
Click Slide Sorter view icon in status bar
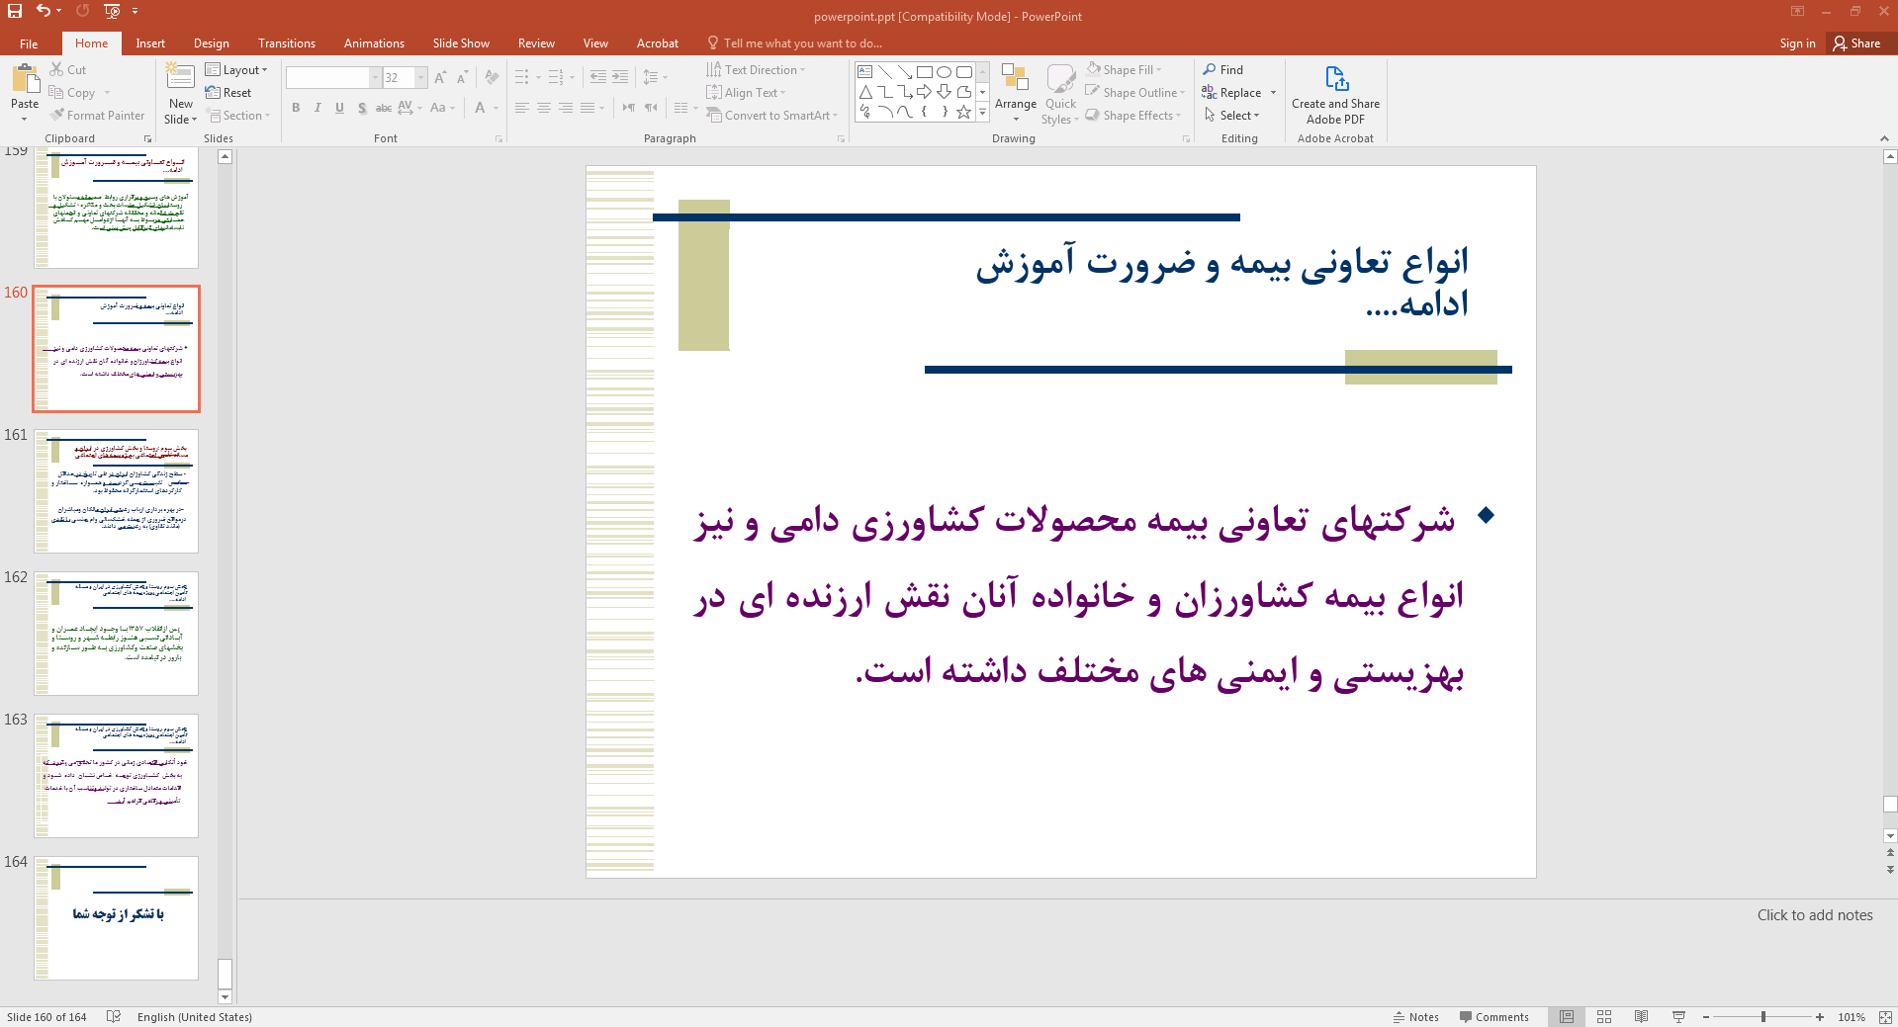tap(1604, 1016)
